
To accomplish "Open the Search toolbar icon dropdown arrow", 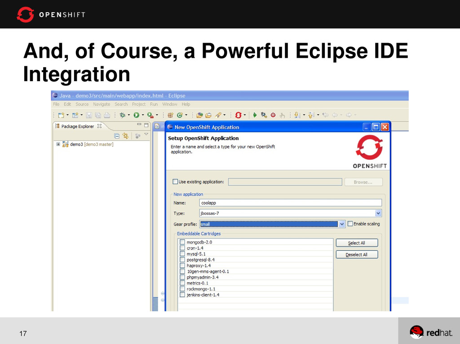I will 225,115.
